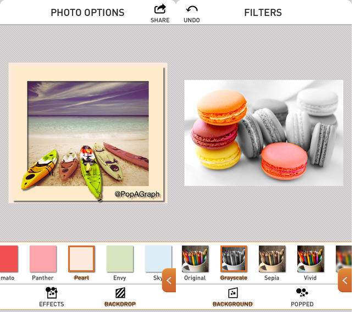Screen dimensions: 354x312
Task: Select the Envy green swatch
Action: tap(120, 259)
